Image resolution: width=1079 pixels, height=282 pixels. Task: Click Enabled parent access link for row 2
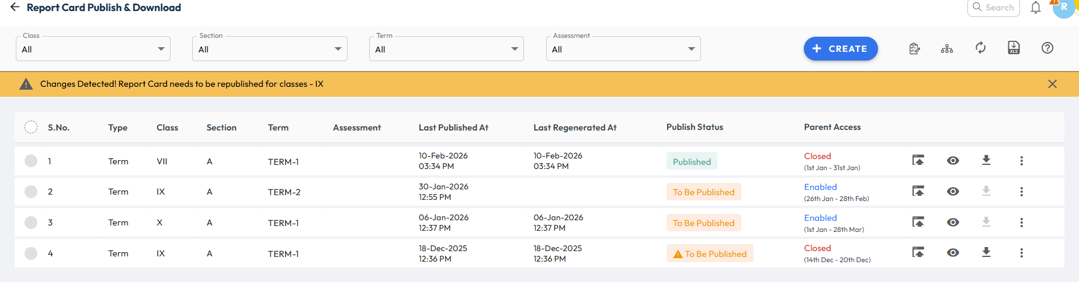tap(820, 187)
